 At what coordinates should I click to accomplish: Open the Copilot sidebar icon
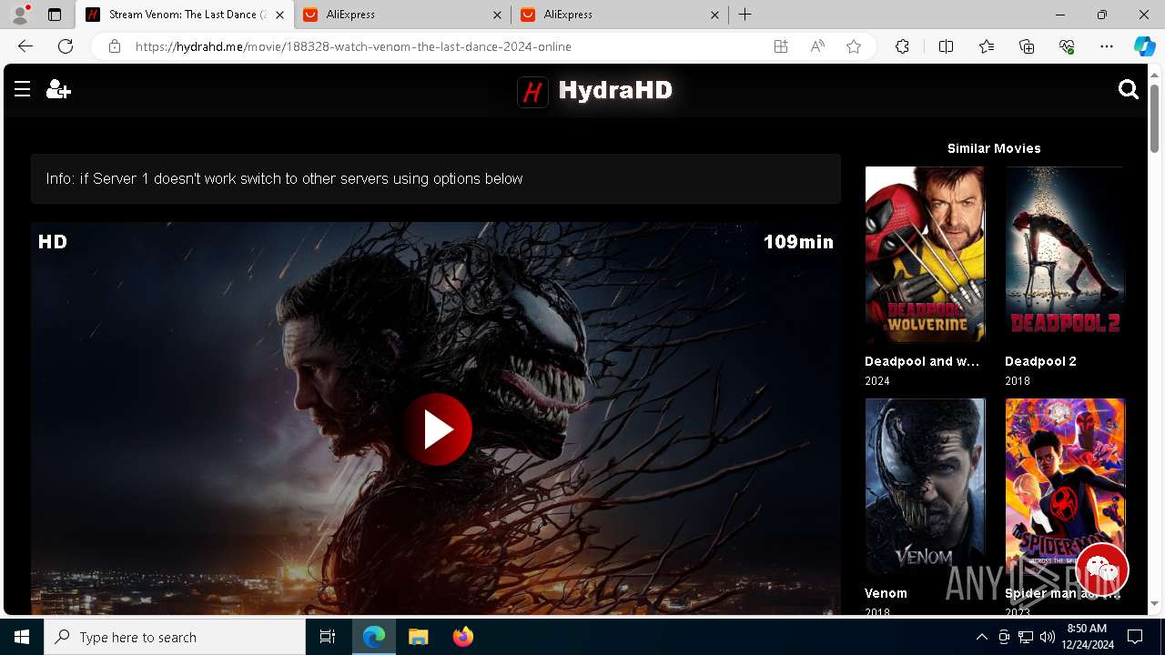[1144, 46]
